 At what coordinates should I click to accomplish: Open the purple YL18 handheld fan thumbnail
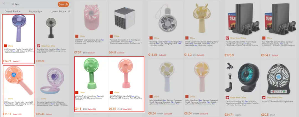(x=19, y=29)
